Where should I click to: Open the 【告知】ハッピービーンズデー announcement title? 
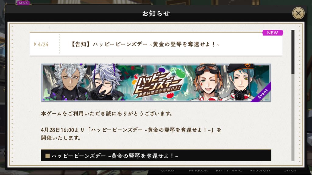click(x=145, y=44)
